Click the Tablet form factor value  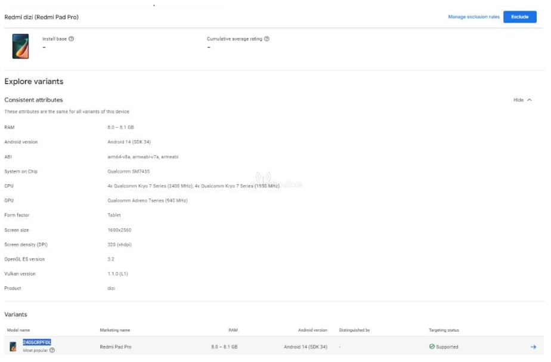tap(114, 215)
